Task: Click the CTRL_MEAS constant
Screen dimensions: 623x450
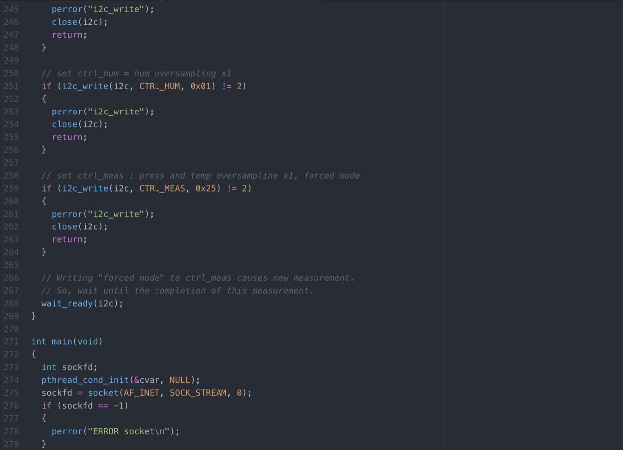Action: [162, 188]
